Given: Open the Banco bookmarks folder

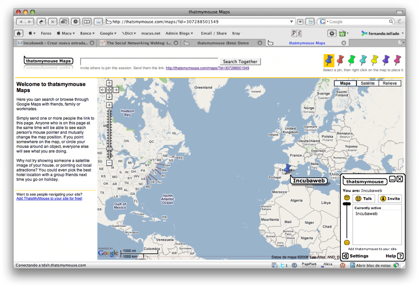Looking at the screenshot, I should coord(88,33).
